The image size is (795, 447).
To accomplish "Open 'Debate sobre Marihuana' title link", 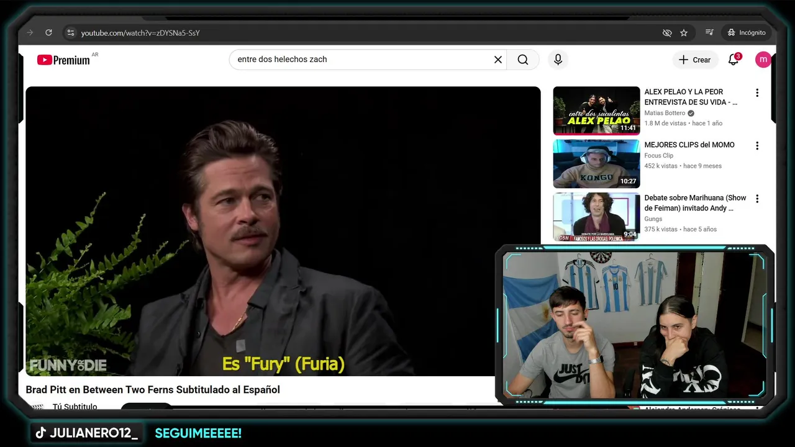I will [695, 203].
